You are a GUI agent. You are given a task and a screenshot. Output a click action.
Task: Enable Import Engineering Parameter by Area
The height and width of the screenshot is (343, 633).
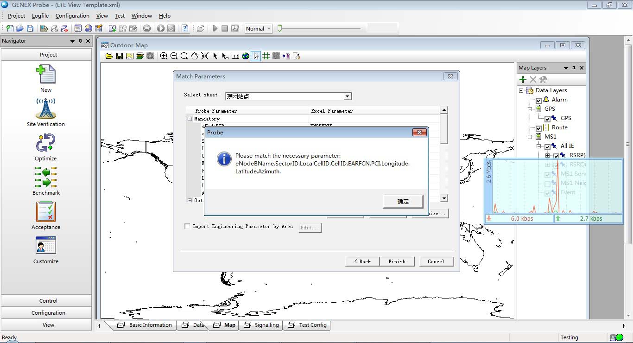(187, 226)
